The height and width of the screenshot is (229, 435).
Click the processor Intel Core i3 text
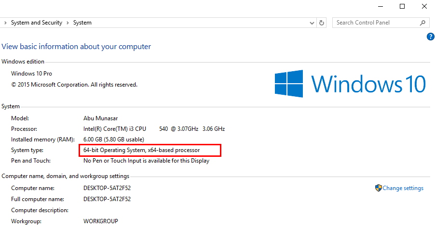(154, 129)
